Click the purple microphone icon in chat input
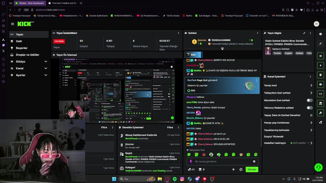326x183 pixels. coord(191,161)
